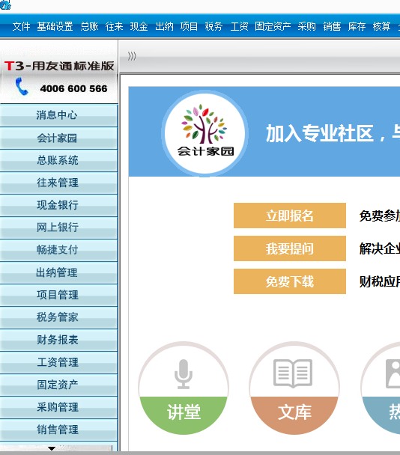Open the 文件 menu
Screen dimensions: 400x455
click(21, 26)
